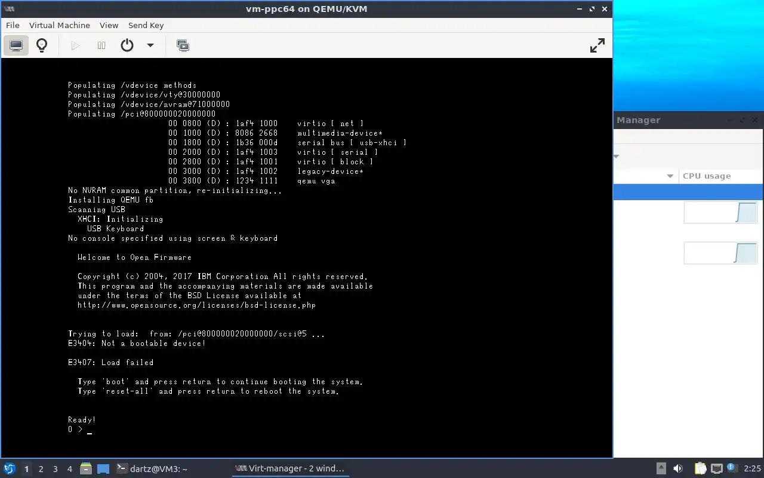Switch to the Virt-manager taskbar group
Screen dimensions: 764x478
[x=290, y=469]
